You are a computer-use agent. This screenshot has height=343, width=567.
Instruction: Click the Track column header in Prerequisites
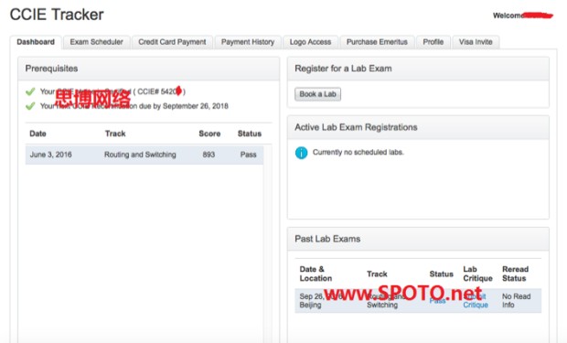coord(115,134)
